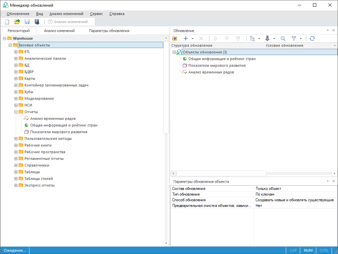Image resolution: width=338 pixels, height=254 pixels.
Task: Open an update file with folder icon
Action: (17, 22)
